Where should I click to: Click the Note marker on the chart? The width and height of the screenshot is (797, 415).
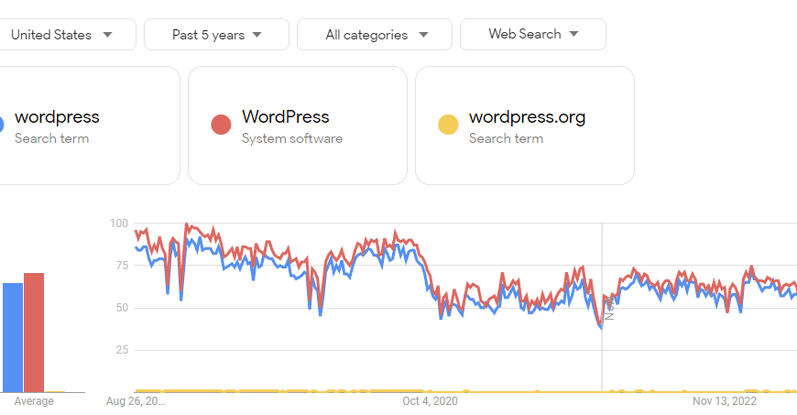[x=609, y=308]
